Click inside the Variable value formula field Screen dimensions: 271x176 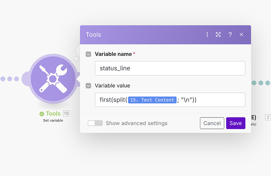point(220,100)
